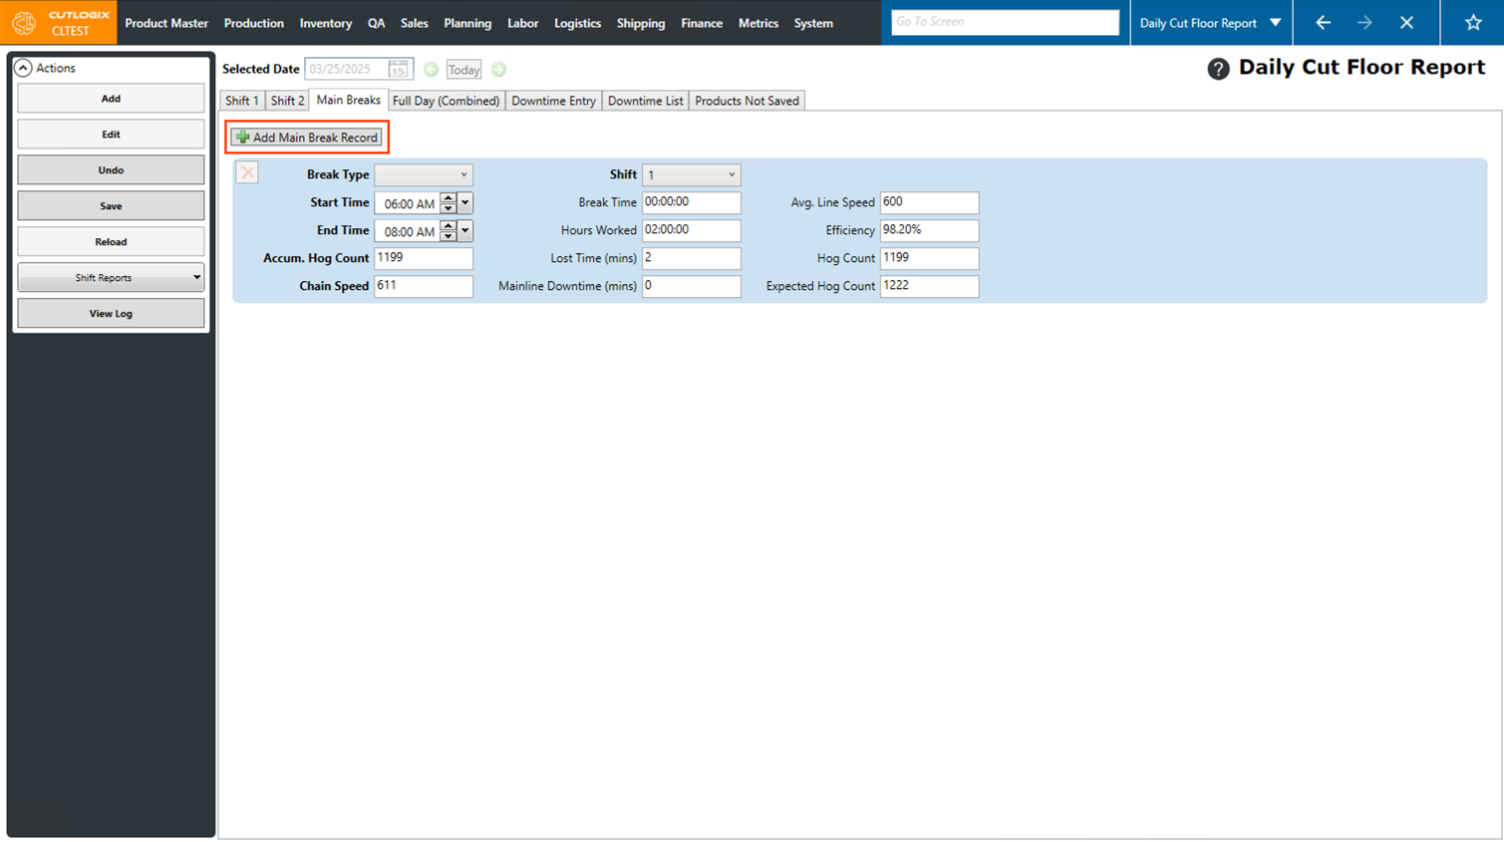Viewport: 1504px width, 842px height.
Task: Go back using left arrow icon
Action: tap(1323, 23)
